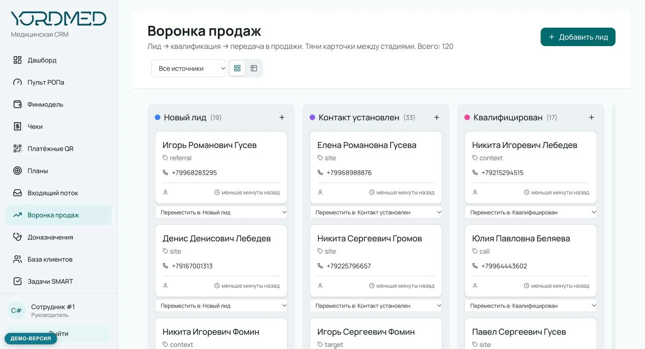Click the YORDMED logo
The width and height of the screenshot is (645, 349).
click(x=59, y=18)
